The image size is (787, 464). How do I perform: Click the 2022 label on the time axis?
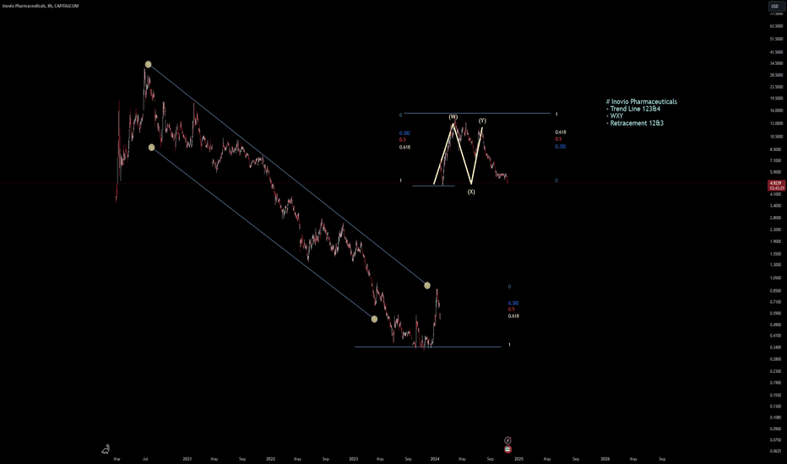[x=270, y=458]
